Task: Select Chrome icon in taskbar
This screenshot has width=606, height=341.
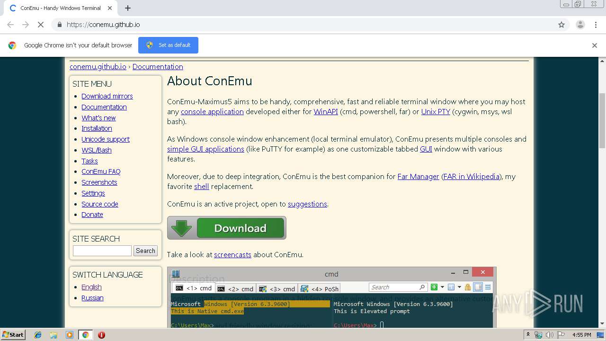Action: (86, 335)
